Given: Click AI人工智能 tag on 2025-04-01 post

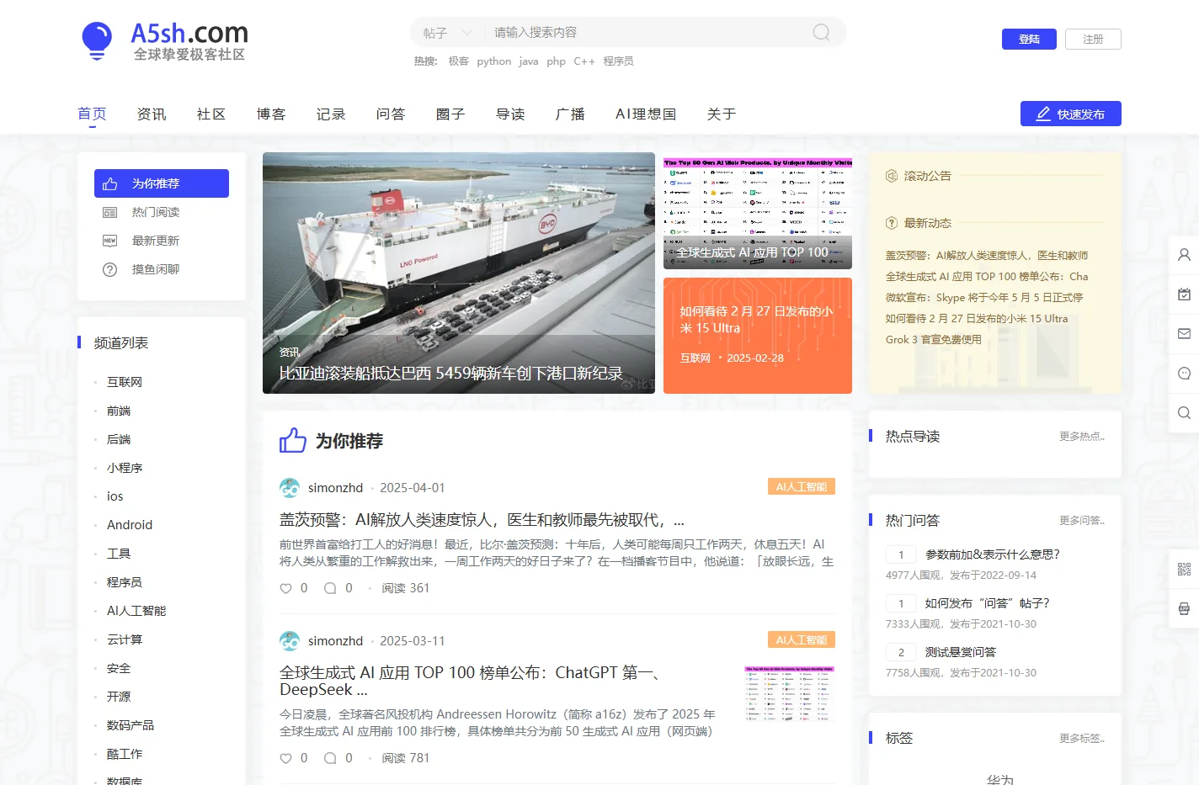Looking at the screenshot, I should point(801,487).
